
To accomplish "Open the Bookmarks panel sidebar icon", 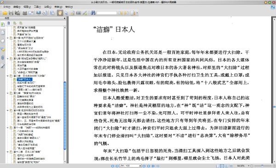I will coord(3,24).
